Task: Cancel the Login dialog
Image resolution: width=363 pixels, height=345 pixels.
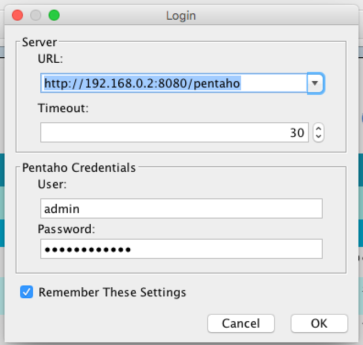Action: tap(241, 323)
